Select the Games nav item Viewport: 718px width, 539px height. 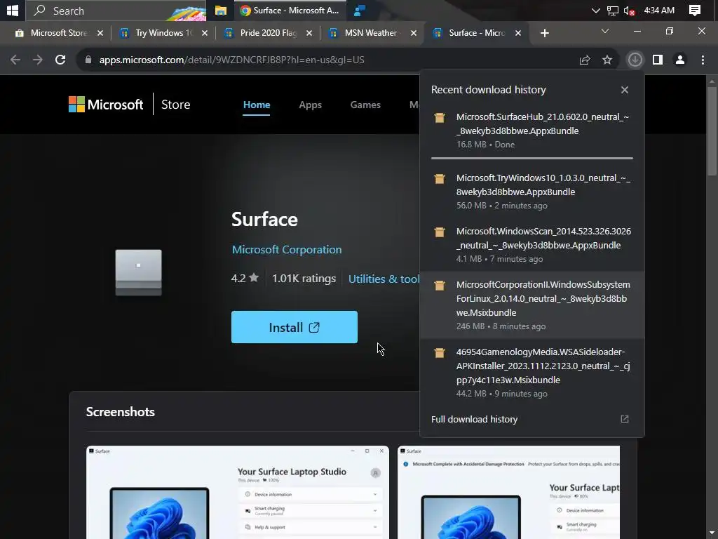click(x=365, y=105)
